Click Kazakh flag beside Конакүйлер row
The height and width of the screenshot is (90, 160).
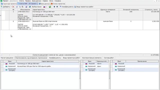(6, 66)
